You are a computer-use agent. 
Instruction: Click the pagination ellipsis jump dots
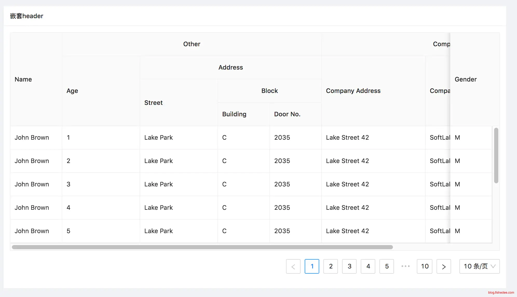point(405,266)
